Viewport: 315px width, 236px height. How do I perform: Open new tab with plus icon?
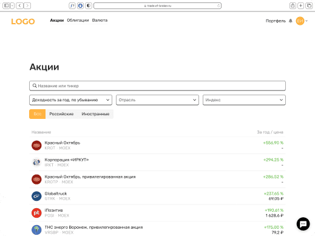click(x=301, y=5)
